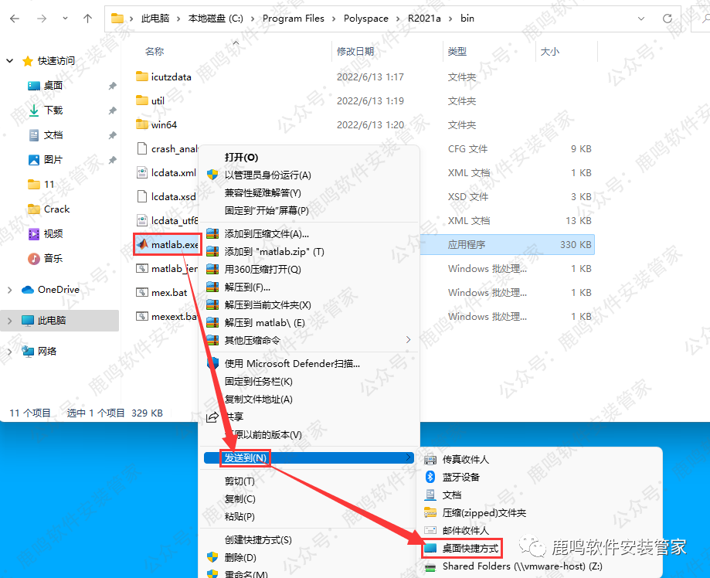The height and width of the screenshot is (578, 710).
Task: Click Polyspace breadcrumb
Action: 366,19
